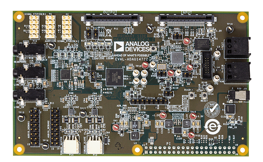Click the SIGMA_STUDIO(A) P2 header
This screenshot has height=162, width=263.
pos(67,27)
